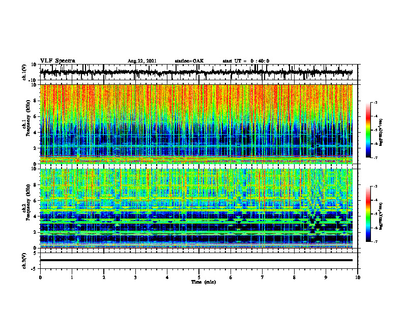The image size is (403, 311).
Task: Click the ch.1 voltage waveform trace
Action: 196,72
